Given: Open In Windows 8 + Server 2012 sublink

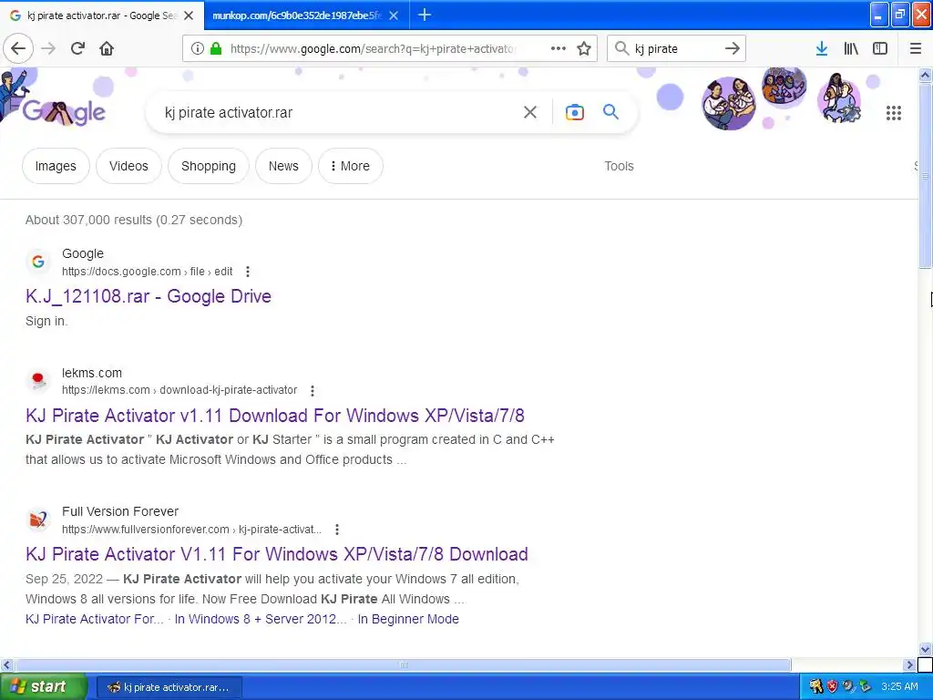Looking at the screenshot, I should tap(260, 619).
